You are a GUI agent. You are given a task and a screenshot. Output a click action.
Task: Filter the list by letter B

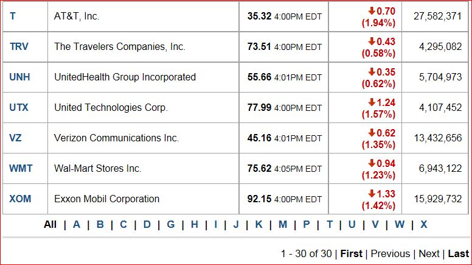coord(100,224)
